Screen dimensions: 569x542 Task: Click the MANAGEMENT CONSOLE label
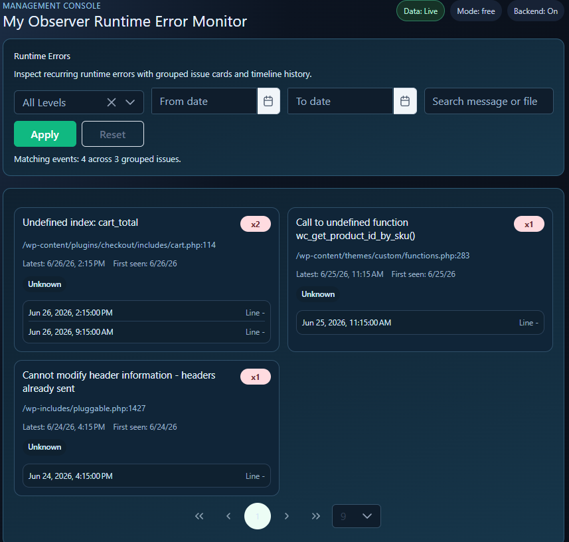[52, 5]
